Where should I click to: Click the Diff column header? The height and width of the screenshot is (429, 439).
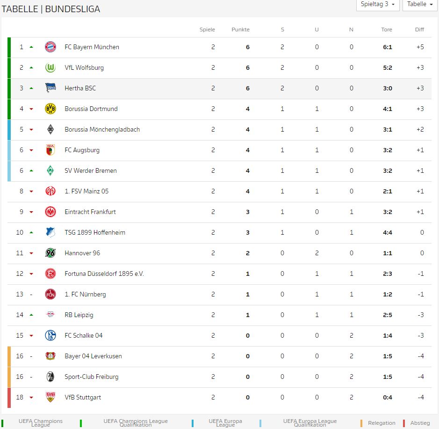[419, 30]
